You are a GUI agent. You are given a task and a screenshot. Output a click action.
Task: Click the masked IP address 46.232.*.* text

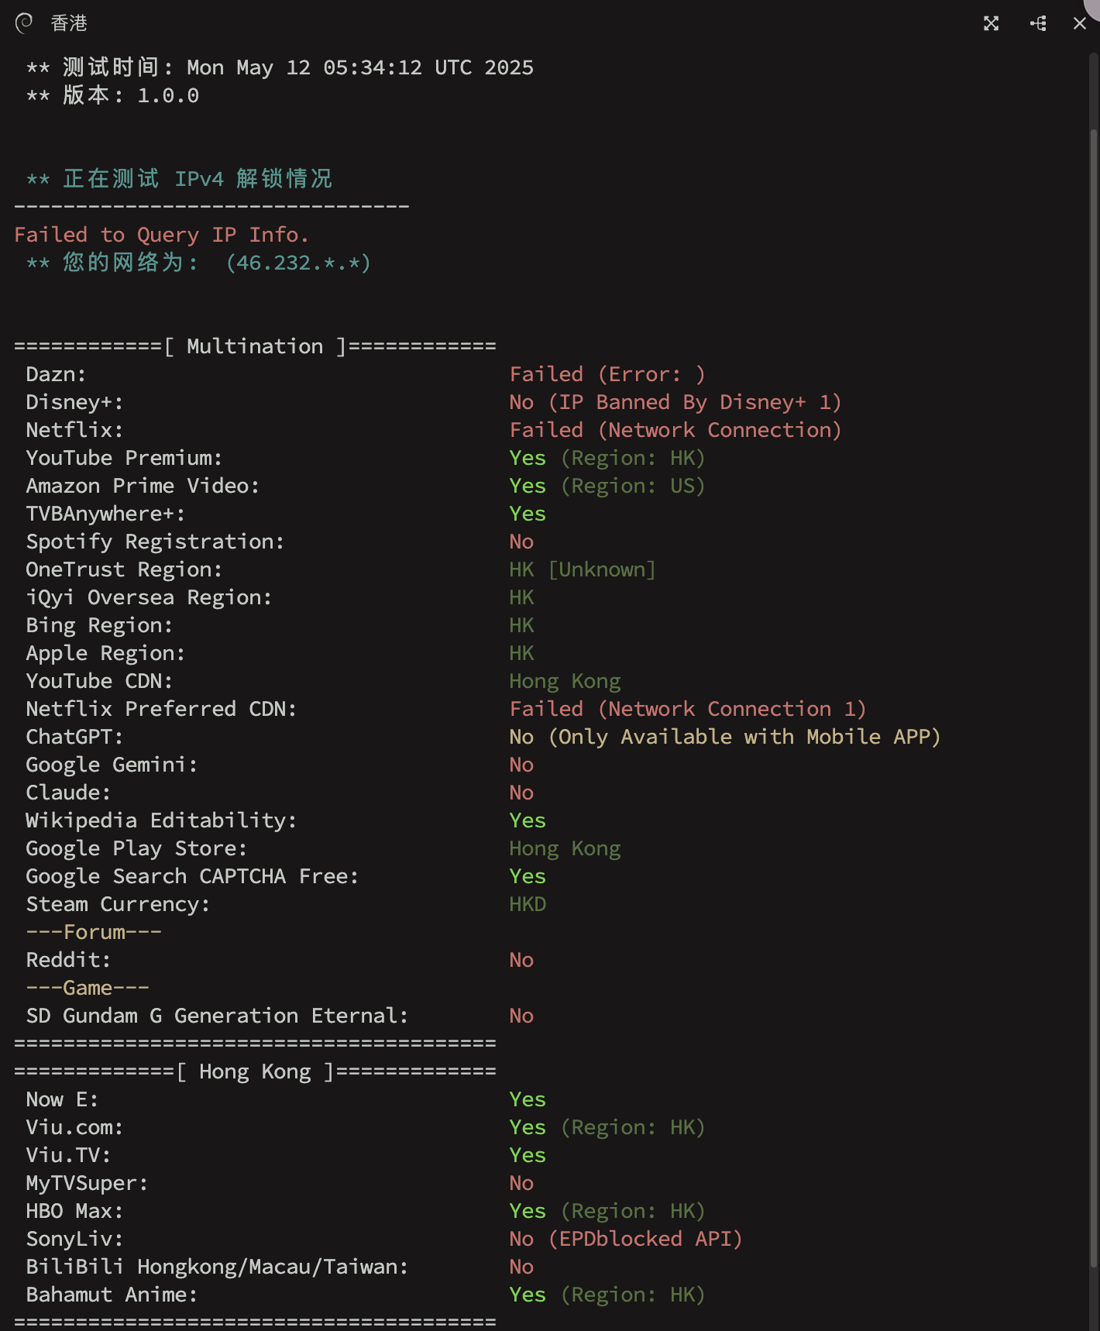[x=298, y=263]
